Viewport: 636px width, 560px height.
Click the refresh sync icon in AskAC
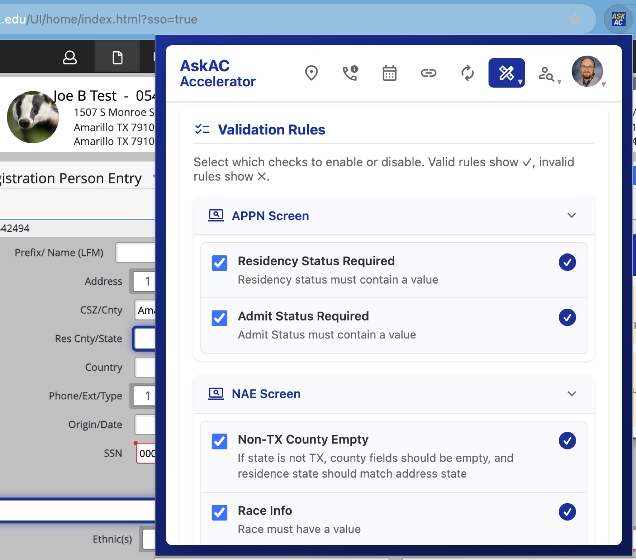coord(467,73)
